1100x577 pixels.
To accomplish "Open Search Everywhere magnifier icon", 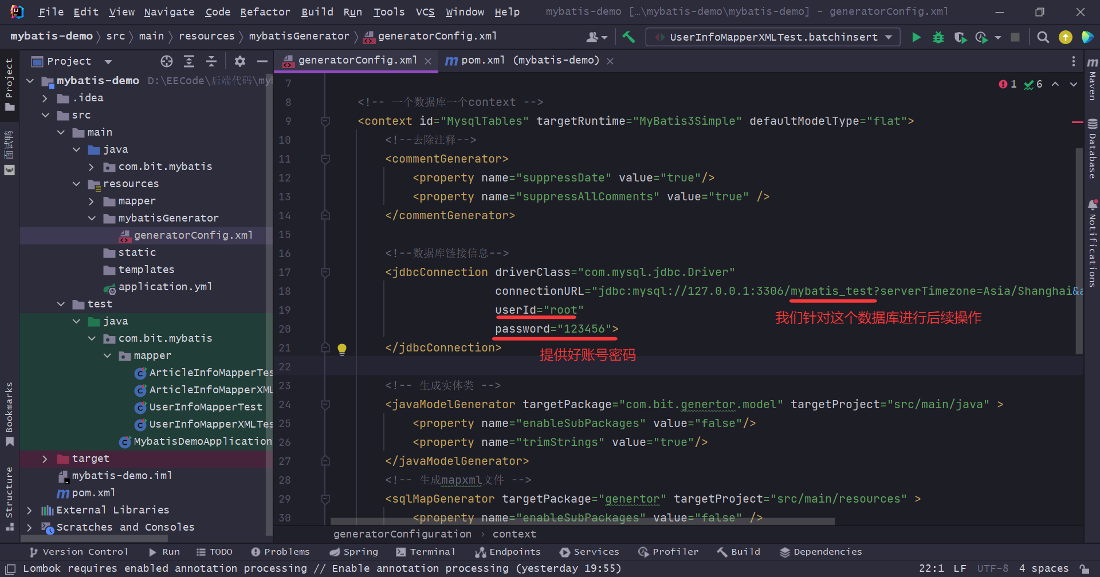I will [x=1043, y=37].
